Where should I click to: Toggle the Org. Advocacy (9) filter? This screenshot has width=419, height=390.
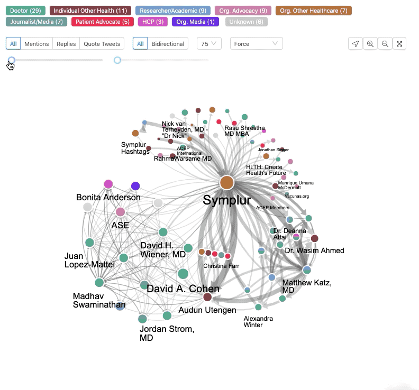tap(243, 11)
